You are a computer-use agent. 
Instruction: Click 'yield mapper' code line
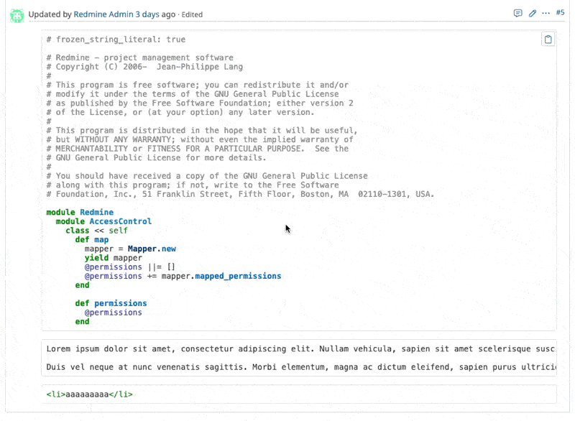pyautogui.click(x=114, y=258)
